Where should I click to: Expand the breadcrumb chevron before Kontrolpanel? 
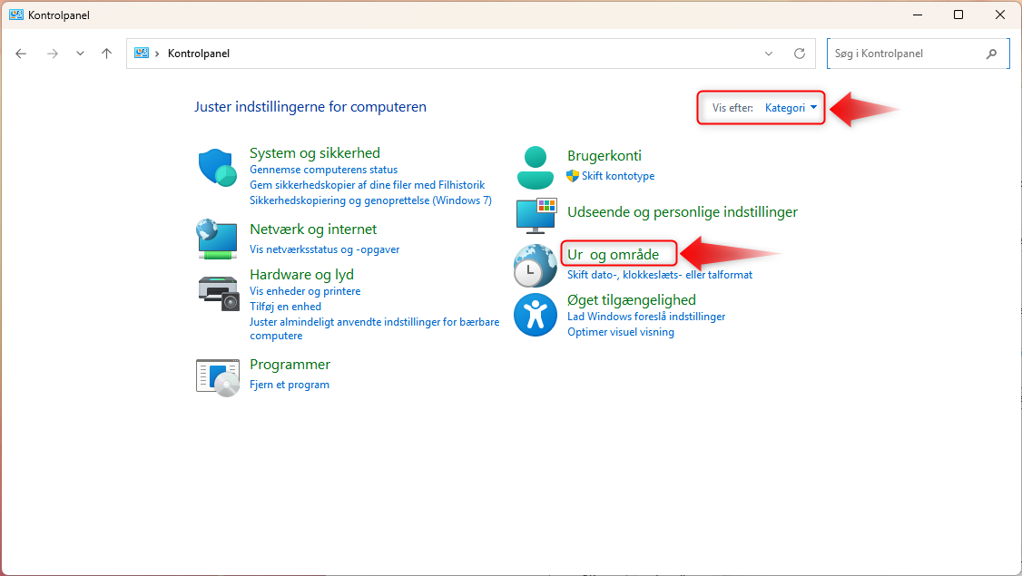[157, 54]
